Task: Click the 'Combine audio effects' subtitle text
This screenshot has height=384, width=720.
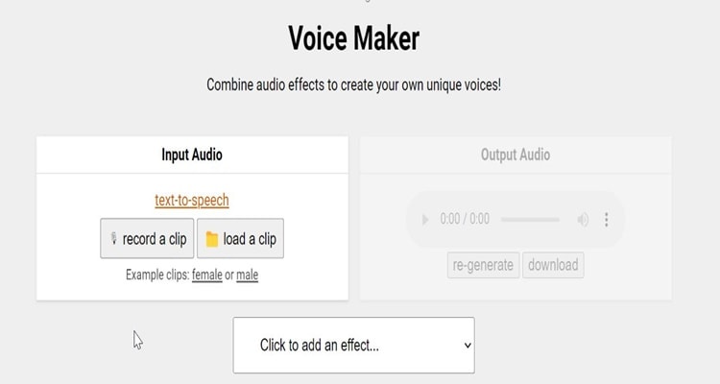Action: [353, 84]
